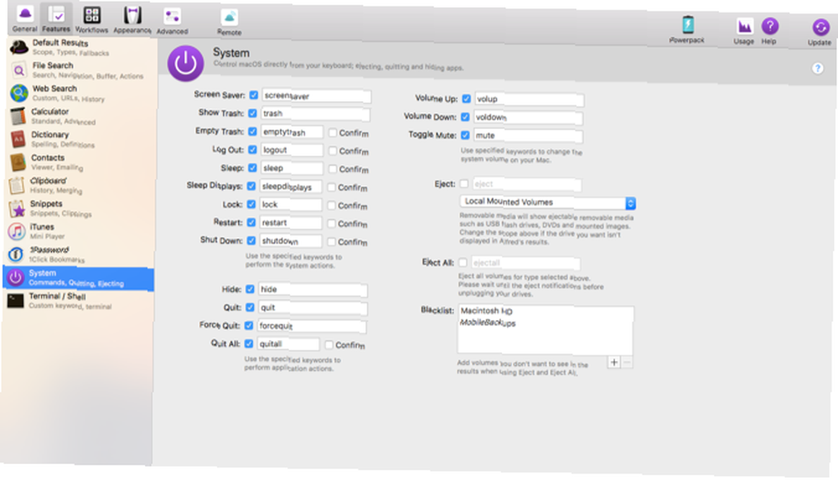838x480 pixels.
Task: Toggle the Force Quit checkbox
Action: pos(249,326)
